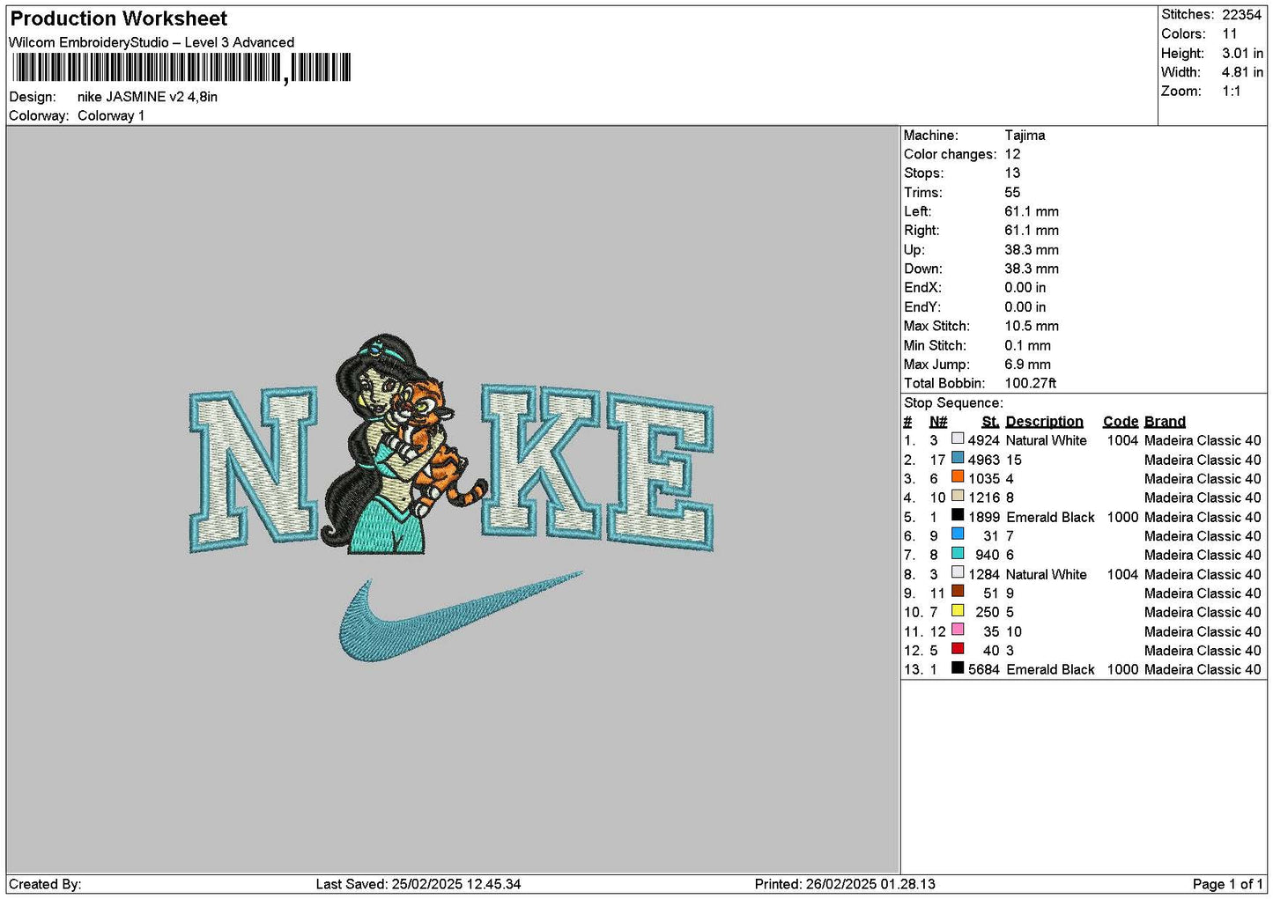The height and width of the screenshot is (899, 1273).
Task: Click the Width value 4.81 in
Action: tap(1242, 72)
